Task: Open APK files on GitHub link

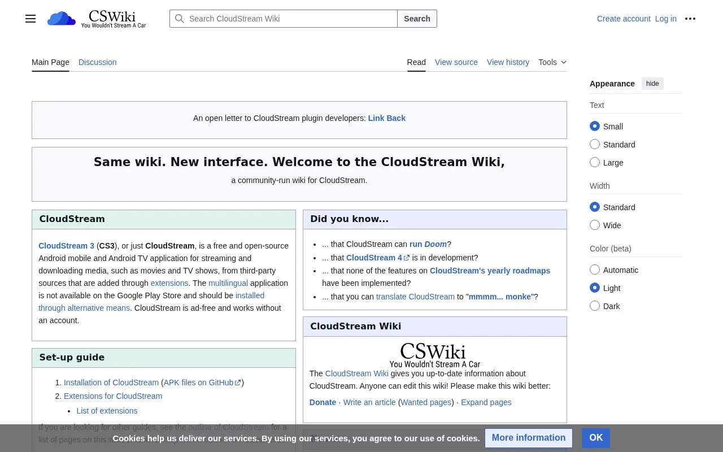Action: pyautogui.click(x=202, y=383)
